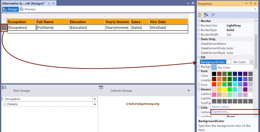The height and width of the screenshot is (132, 260).
Task: Pick the hot pink color swatch
Action: pos(214,95)
